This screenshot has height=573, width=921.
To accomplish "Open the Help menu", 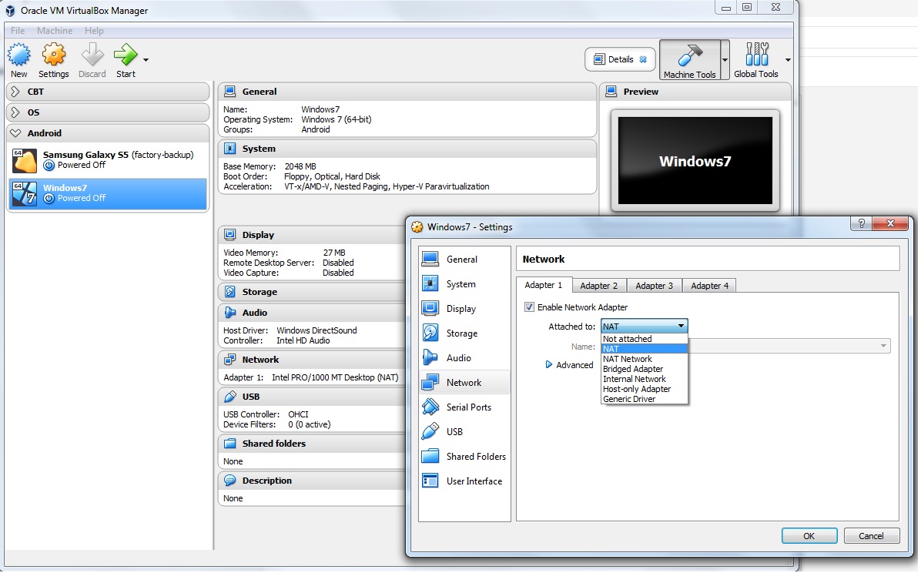I will coord(94,31).
